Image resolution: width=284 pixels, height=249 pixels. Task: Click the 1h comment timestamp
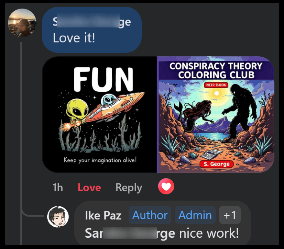click(x=58, y=187)
